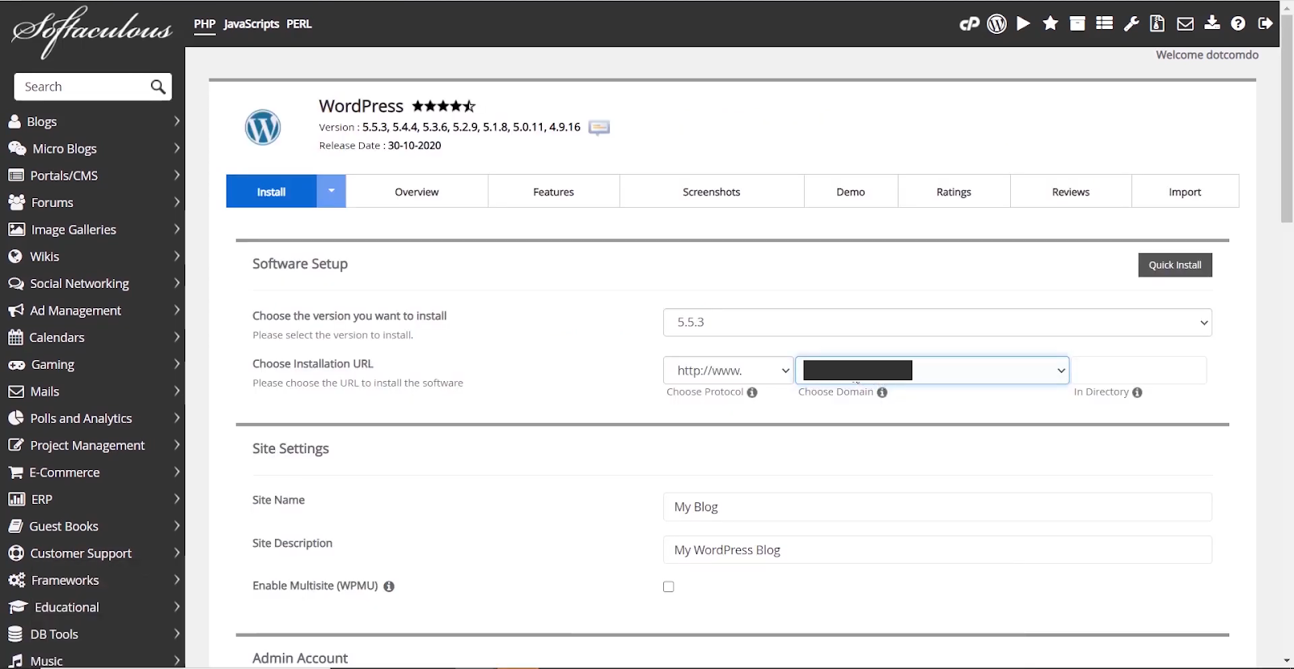Log out using the exit arrow icon
1294x669 pixels.
(1266, 23)
